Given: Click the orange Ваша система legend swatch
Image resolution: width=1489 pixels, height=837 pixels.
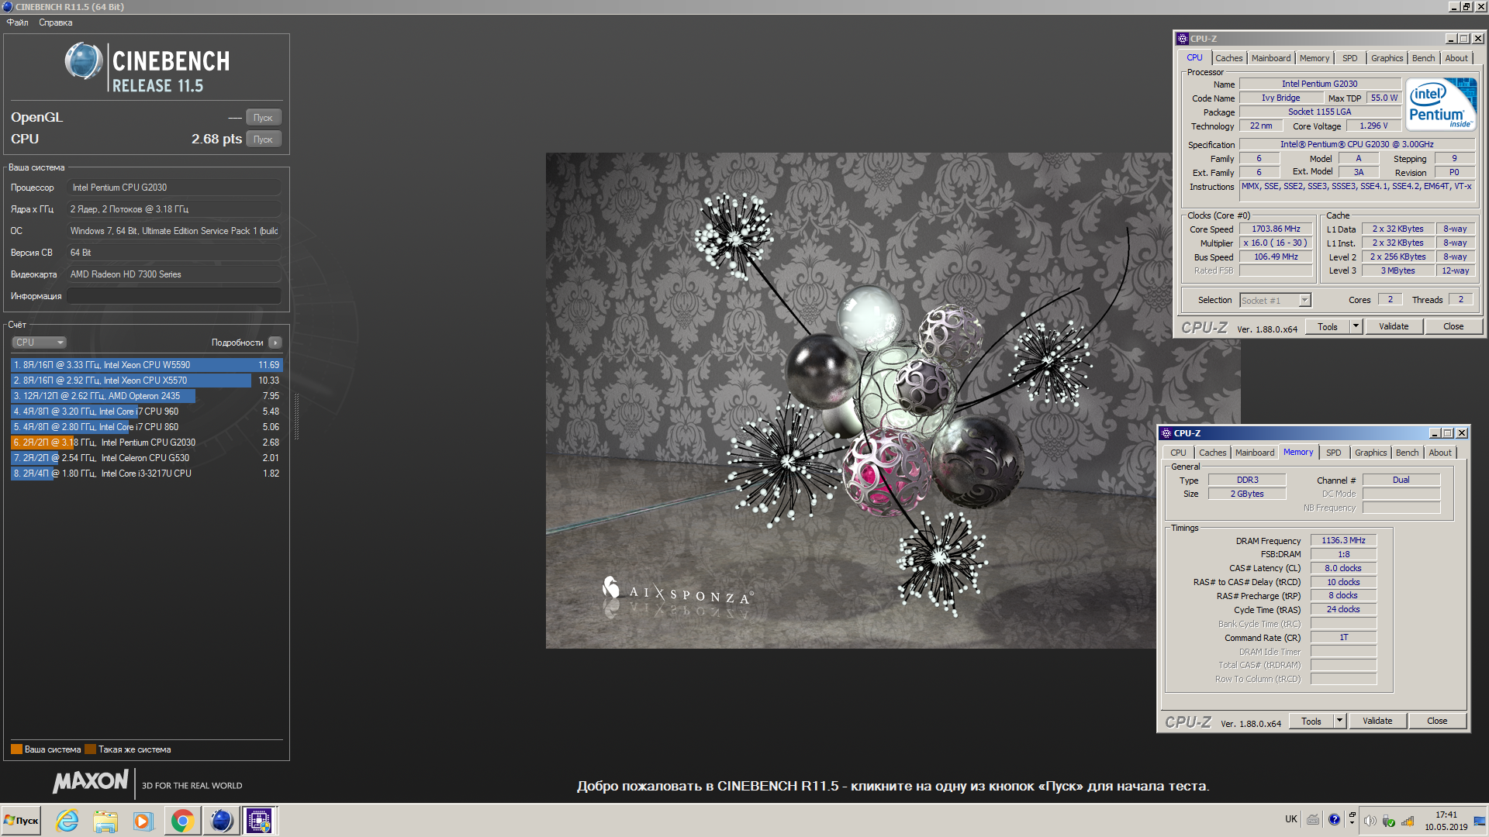Looking at the screenshot, I should pos(16,749).
